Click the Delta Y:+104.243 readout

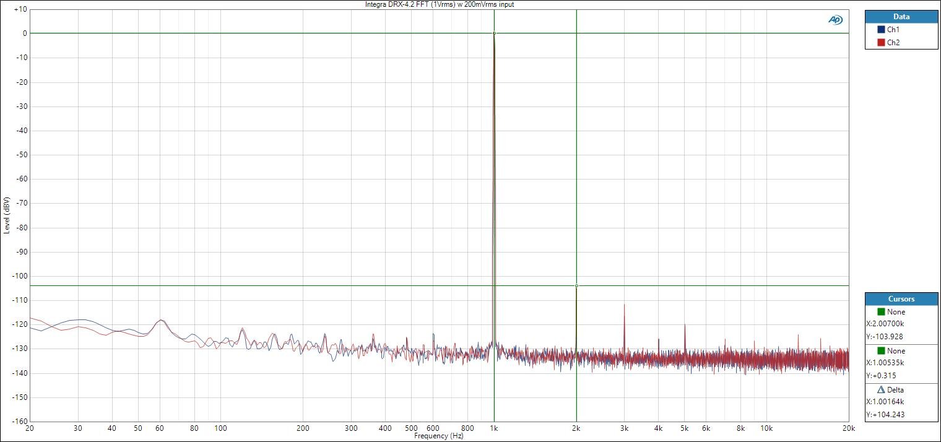point(887,415)
